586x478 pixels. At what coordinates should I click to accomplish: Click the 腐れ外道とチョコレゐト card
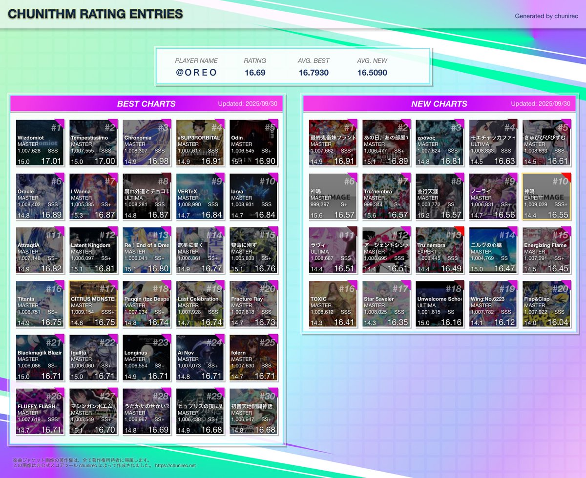[x=147, y=197]
